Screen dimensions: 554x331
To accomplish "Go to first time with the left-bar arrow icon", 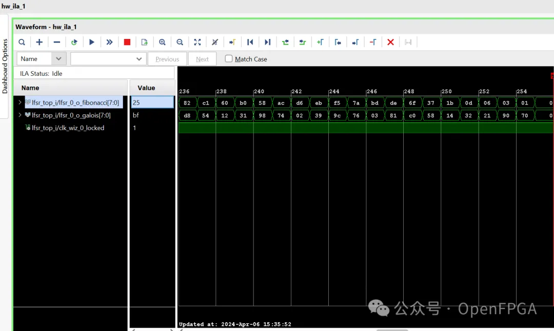I will [x=250, y=42].
